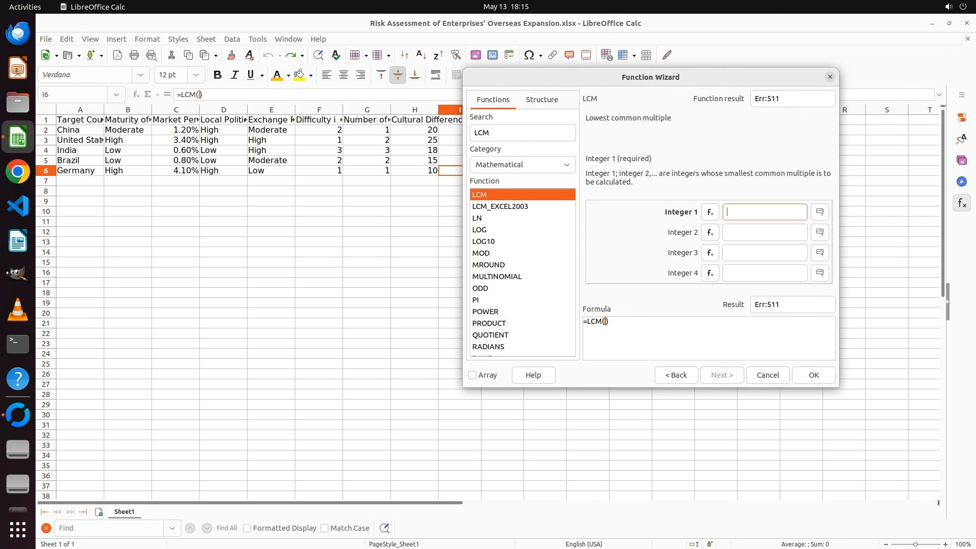The height and width of the screenshot is (549, 976).
Task: Click the Sort Ascending toolbar icon
Action: (421, 55)
